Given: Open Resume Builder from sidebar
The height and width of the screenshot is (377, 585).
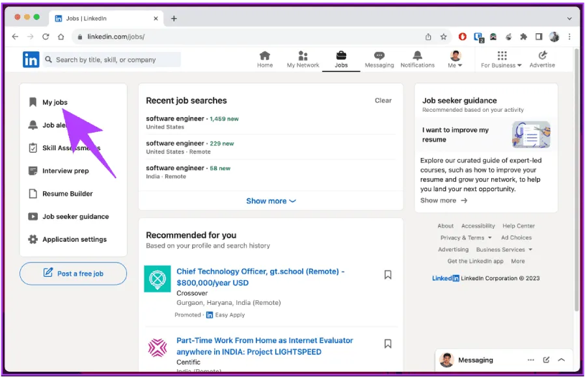Looking at the screenshot, I should point(67,194).
